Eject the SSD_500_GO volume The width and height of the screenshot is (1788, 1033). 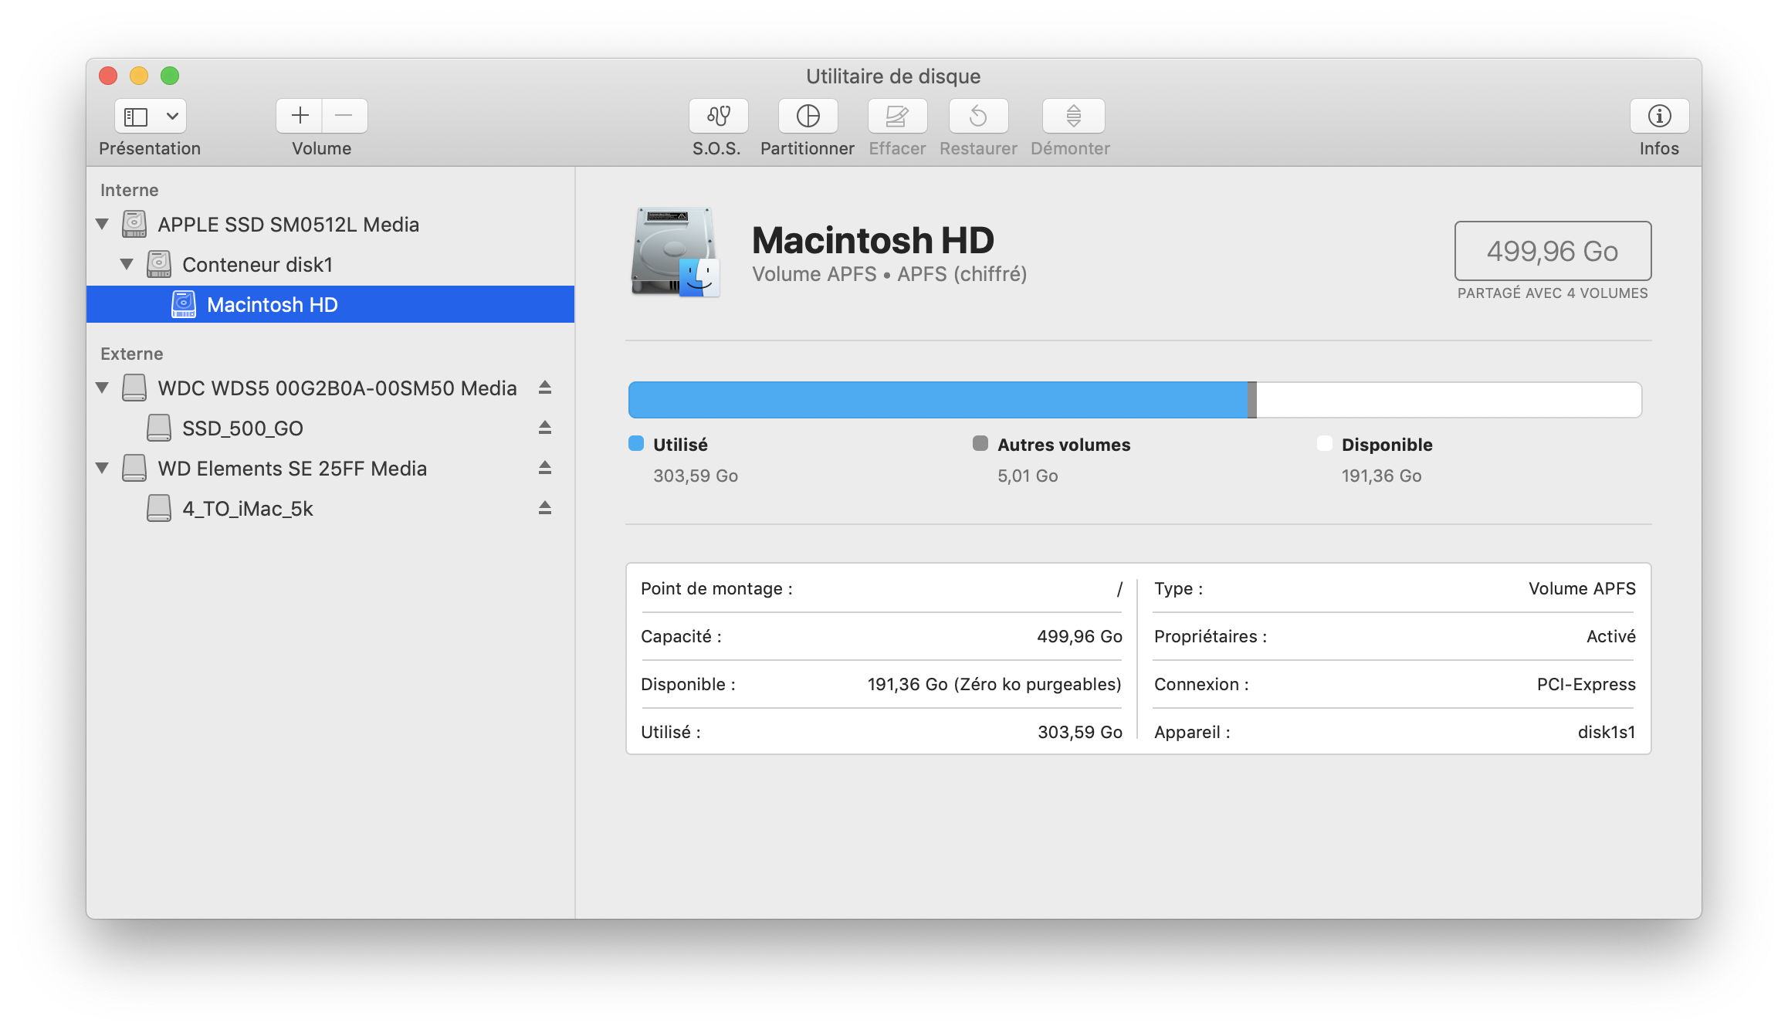point(545,428)
